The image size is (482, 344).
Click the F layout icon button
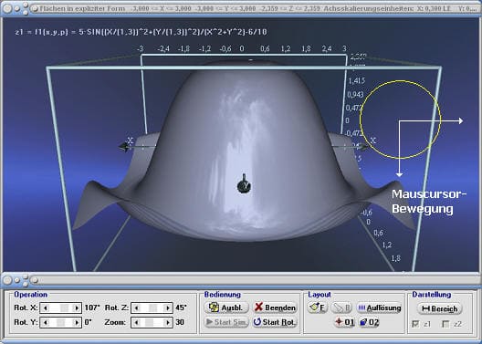point(317,308)
